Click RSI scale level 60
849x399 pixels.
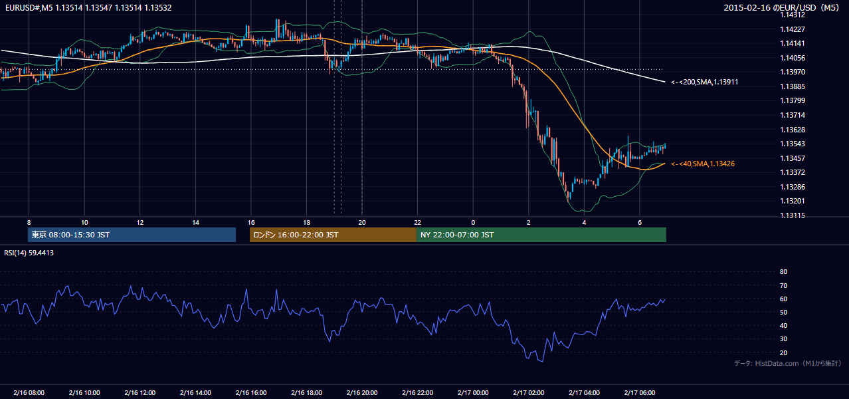click(783, 299)
